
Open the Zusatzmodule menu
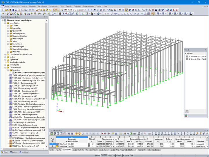tap(89, 6)
